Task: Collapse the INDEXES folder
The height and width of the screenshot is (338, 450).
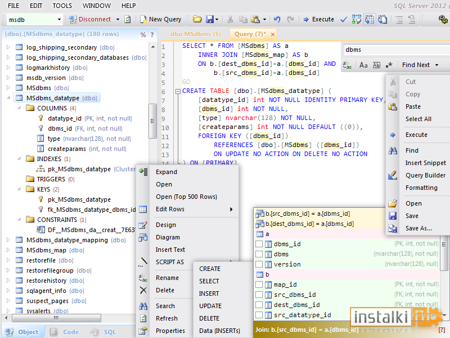Action: (19, 159)
